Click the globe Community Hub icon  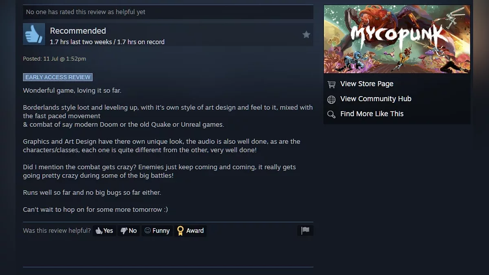[331, 99]
